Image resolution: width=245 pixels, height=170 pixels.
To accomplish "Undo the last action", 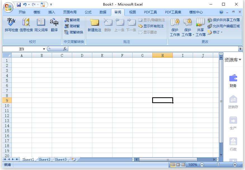I will pos(25,5).
